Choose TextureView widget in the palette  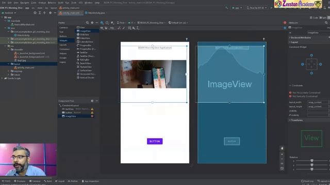[x=86, y=67]
